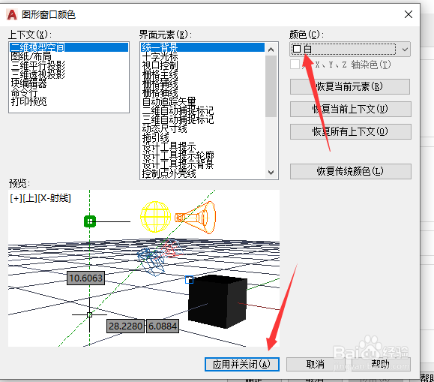Click the 10.6063 dimension tooltip in preview
434x382 pixels.
[x=85, y=278]
